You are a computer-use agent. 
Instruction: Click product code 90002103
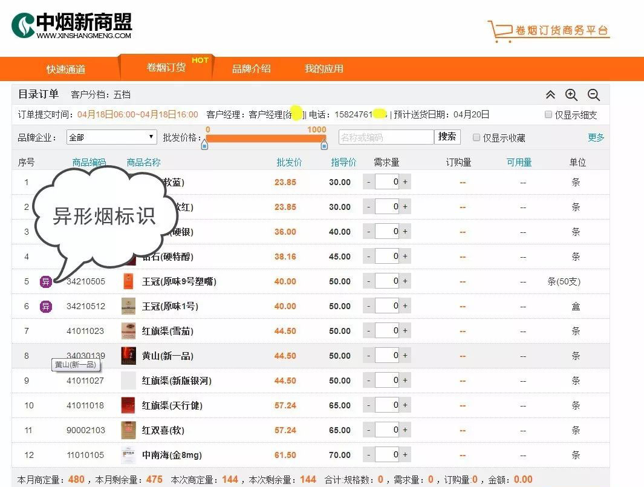click(x=86, y=430)
